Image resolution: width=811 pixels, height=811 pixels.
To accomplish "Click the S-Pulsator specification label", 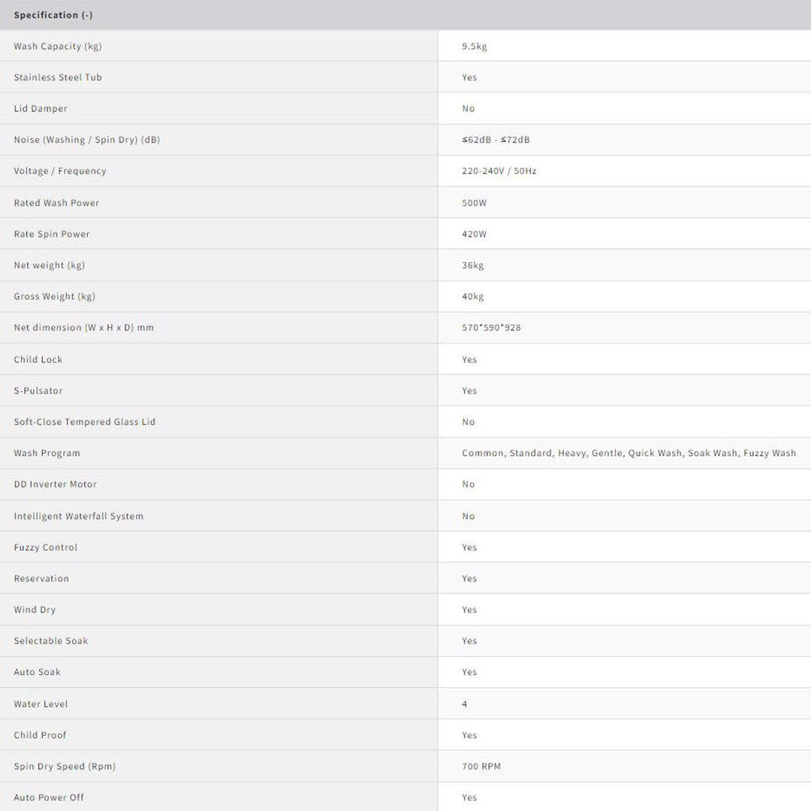I will (38, 390).
